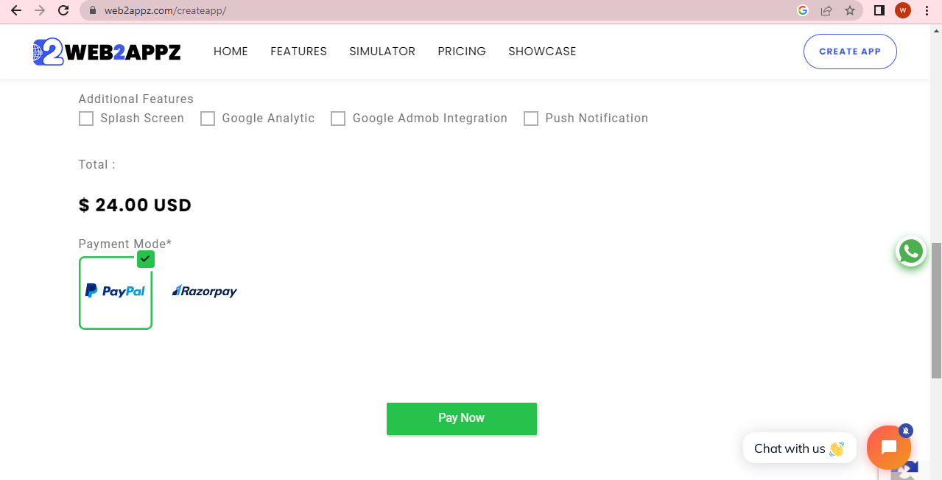Screen dimensions: 942x480
Task: Open Google Translate in the address bar
Action: (x=803, y=11)
